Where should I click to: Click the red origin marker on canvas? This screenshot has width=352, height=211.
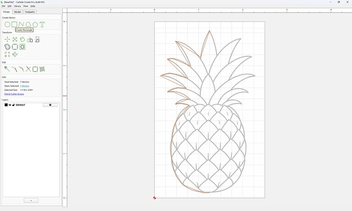pos(155,198)
